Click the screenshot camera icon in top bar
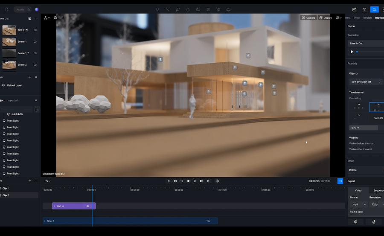 click(x=364, y=9)
